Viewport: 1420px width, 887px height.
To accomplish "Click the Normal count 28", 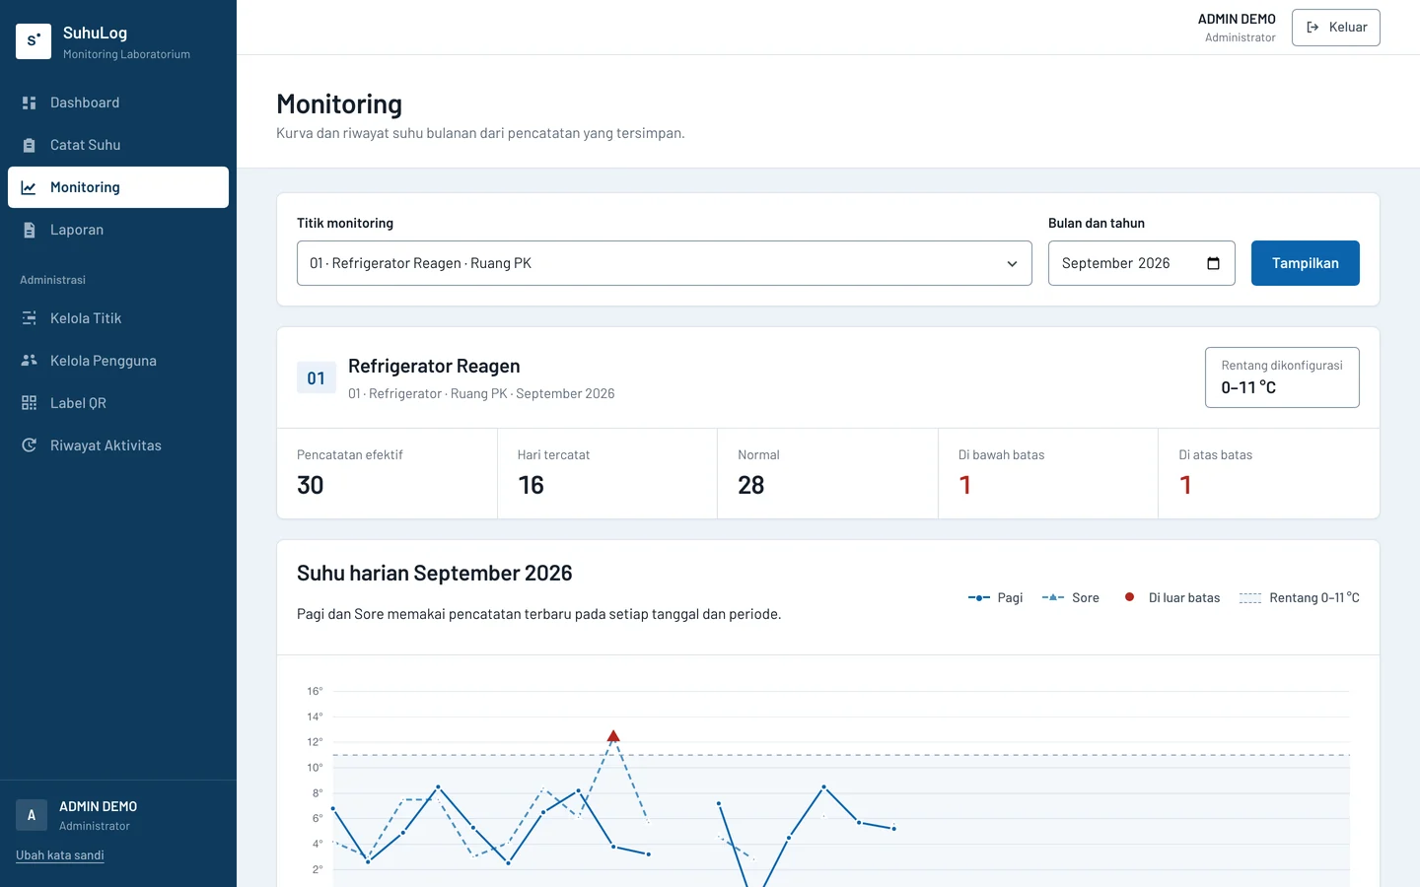I will [751, 485].
